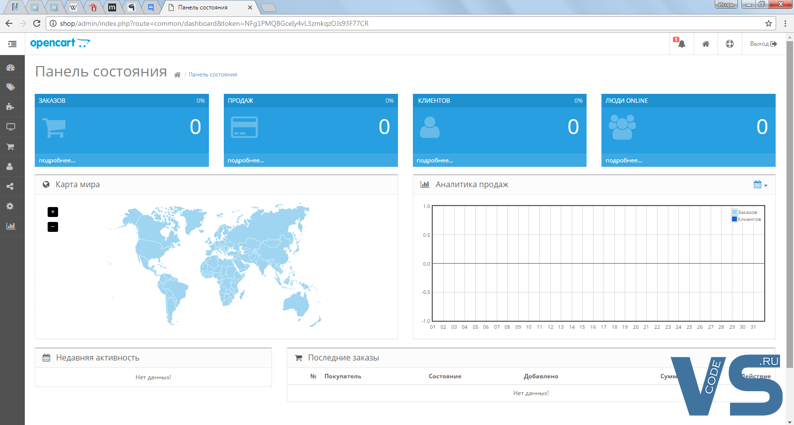Click the shopping cart icon in Заказов tile
Screen dimensions: 794x425
[x=54, y=128]
